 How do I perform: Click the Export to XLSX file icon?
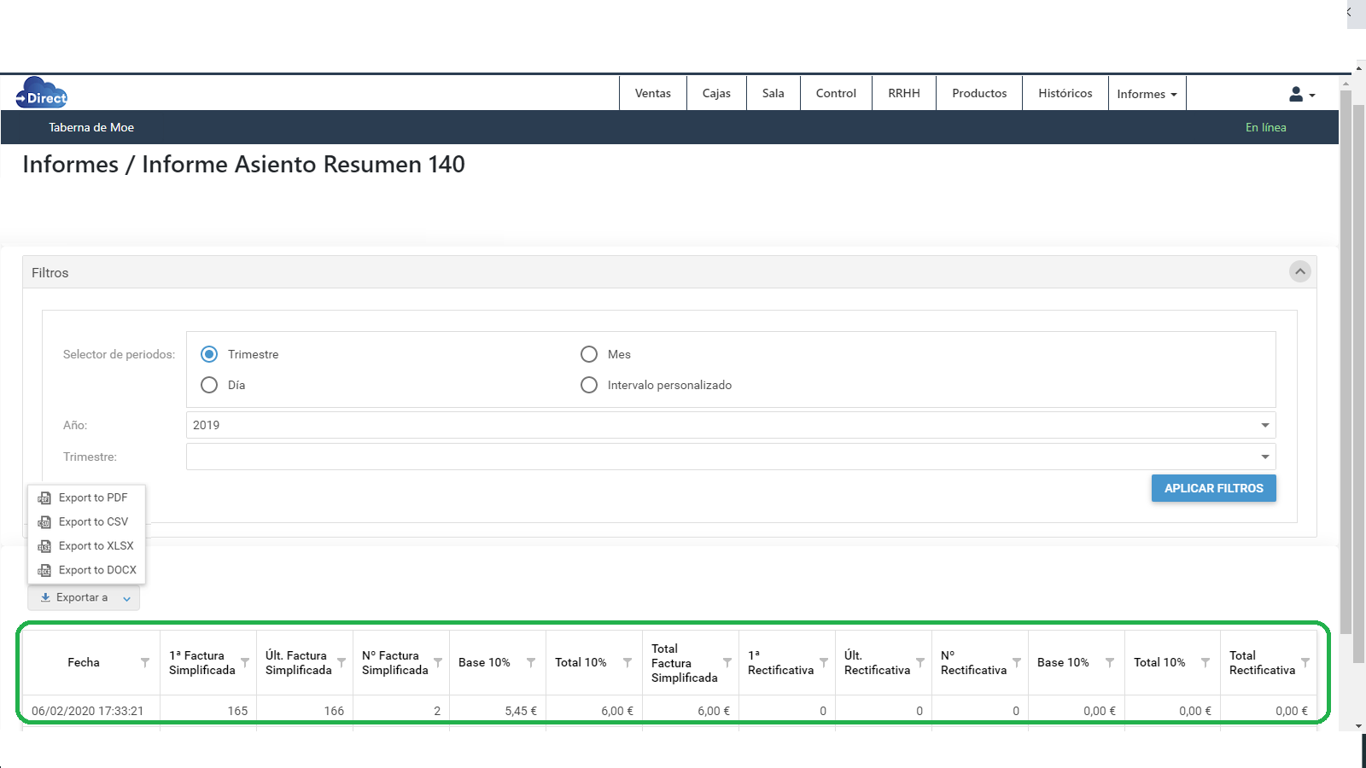(44, 546)
